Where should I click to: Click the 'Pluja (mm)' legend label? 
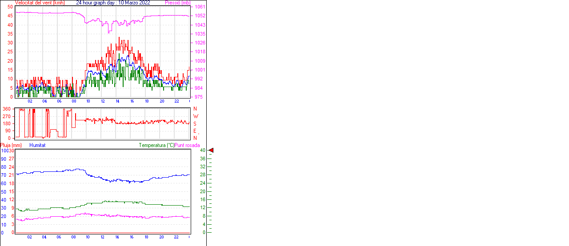(x=11, y=145)
